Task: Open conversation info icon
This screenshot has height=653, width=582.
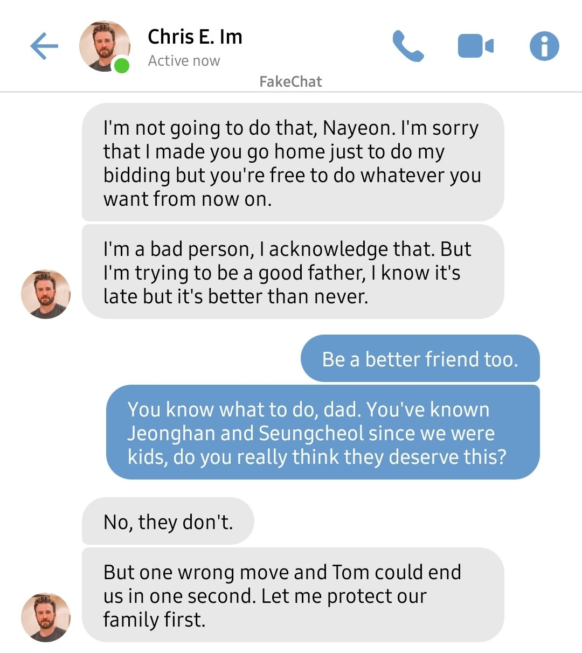Action: click(544, 46)
